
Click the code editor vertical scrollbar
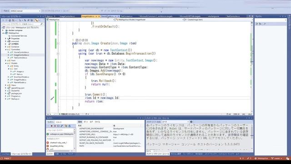click(x=252, y=67)
